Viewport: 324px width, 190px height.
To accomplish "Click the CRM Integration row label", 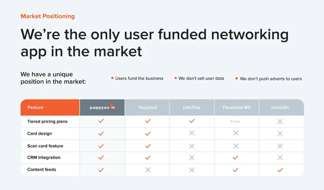I will [44, 157].
